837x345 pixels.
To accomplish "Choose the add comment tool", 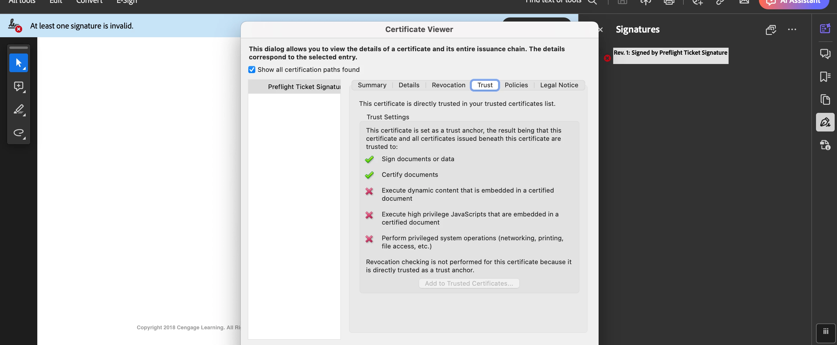I will point(19,86).
